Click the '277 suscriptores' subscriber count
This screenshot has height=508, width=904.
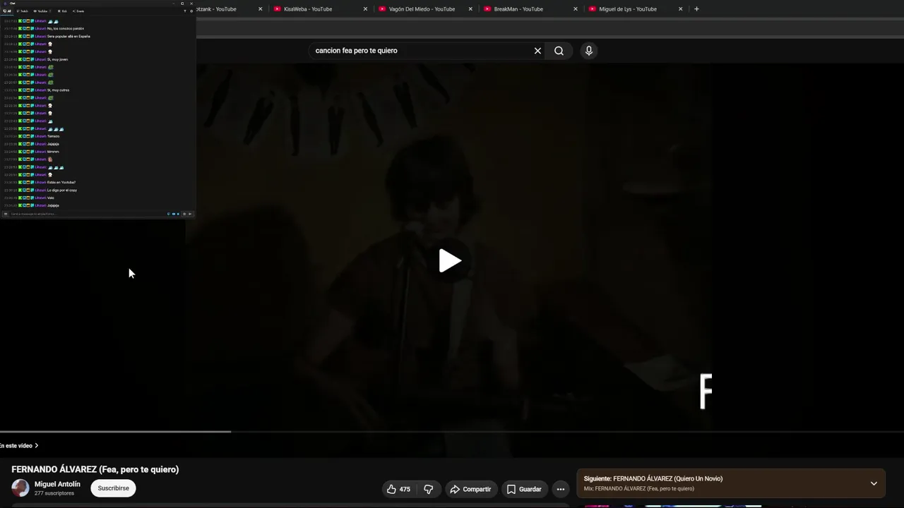coord(54,493)
